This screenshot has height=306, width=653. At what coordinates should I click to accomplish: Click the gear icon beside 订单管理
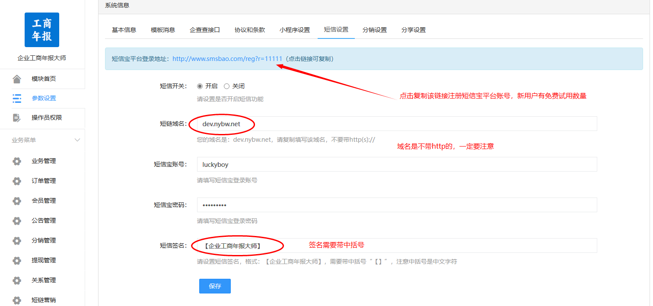[x=17, y=181]
